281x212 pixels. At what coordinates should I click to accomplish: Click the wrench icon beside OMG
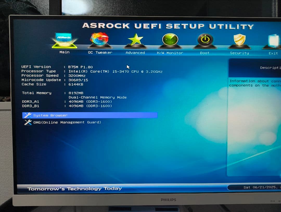point(28,122)
